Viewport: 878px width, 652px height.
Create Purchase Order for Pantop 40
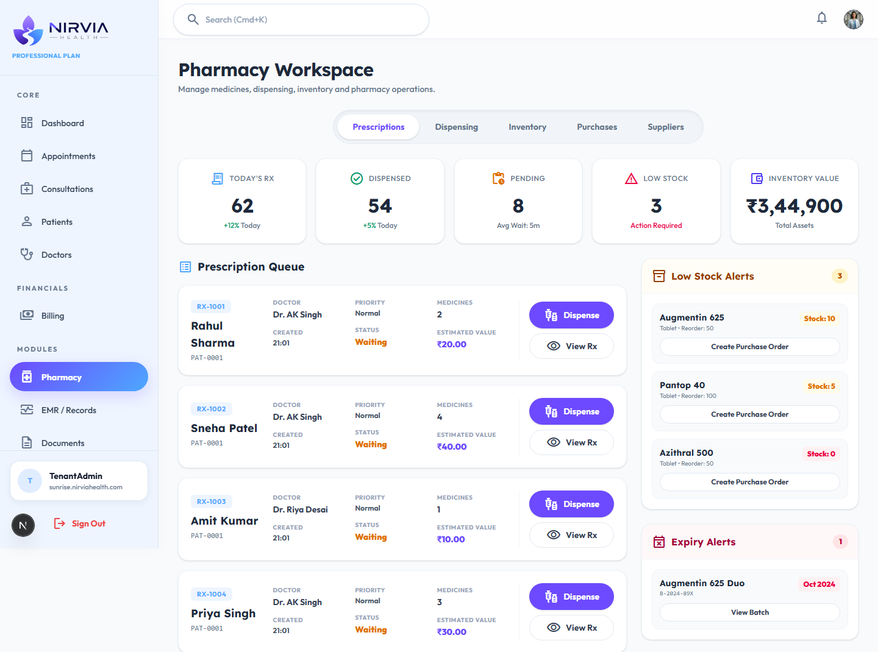click(749, 414)
